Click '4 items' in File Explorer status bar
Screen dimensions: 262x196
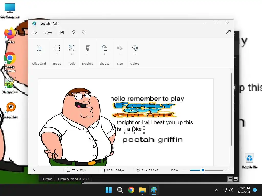(47, 179)
